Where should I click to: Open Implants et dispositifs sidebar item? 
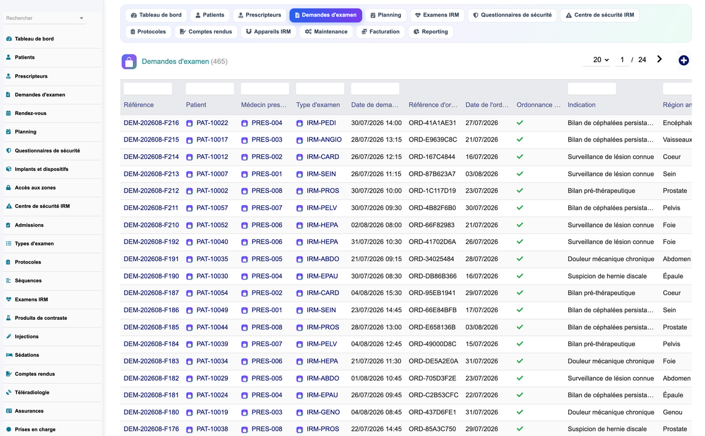[41, 169]
